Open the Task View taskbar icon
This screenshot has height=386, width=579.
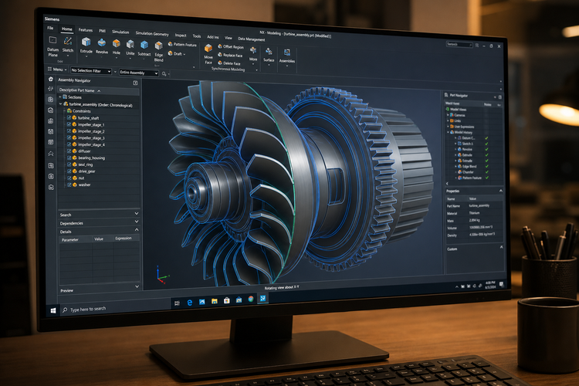pyautogui.click(x=177, y=303)
